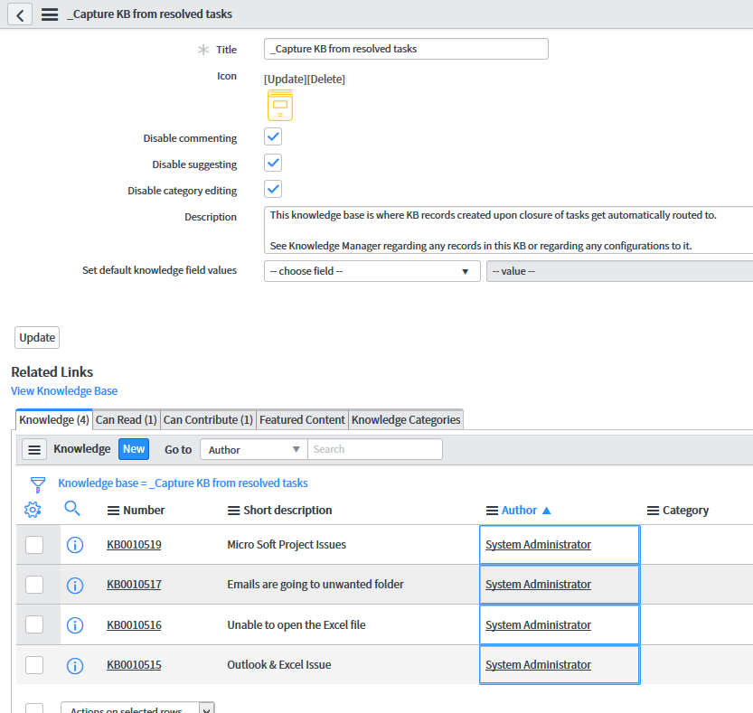Click the Update button

(x=37, y=337)
